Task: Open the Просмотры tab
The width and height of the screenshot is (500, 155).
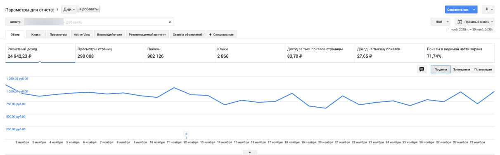Action: click(58, 35)
